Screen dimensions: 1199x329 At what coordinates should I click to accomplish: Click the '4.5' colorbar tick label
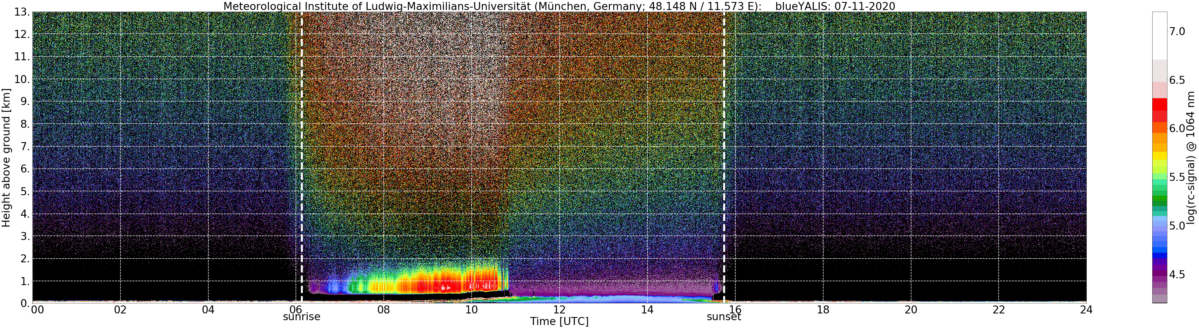point(1177,275)
